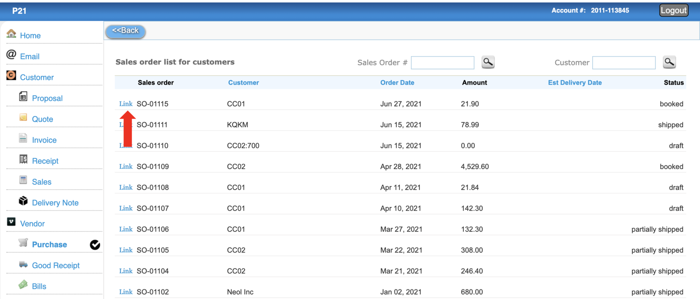Click the Email @ icon
The height and width of the screenshot is (299, 700).
11,54
